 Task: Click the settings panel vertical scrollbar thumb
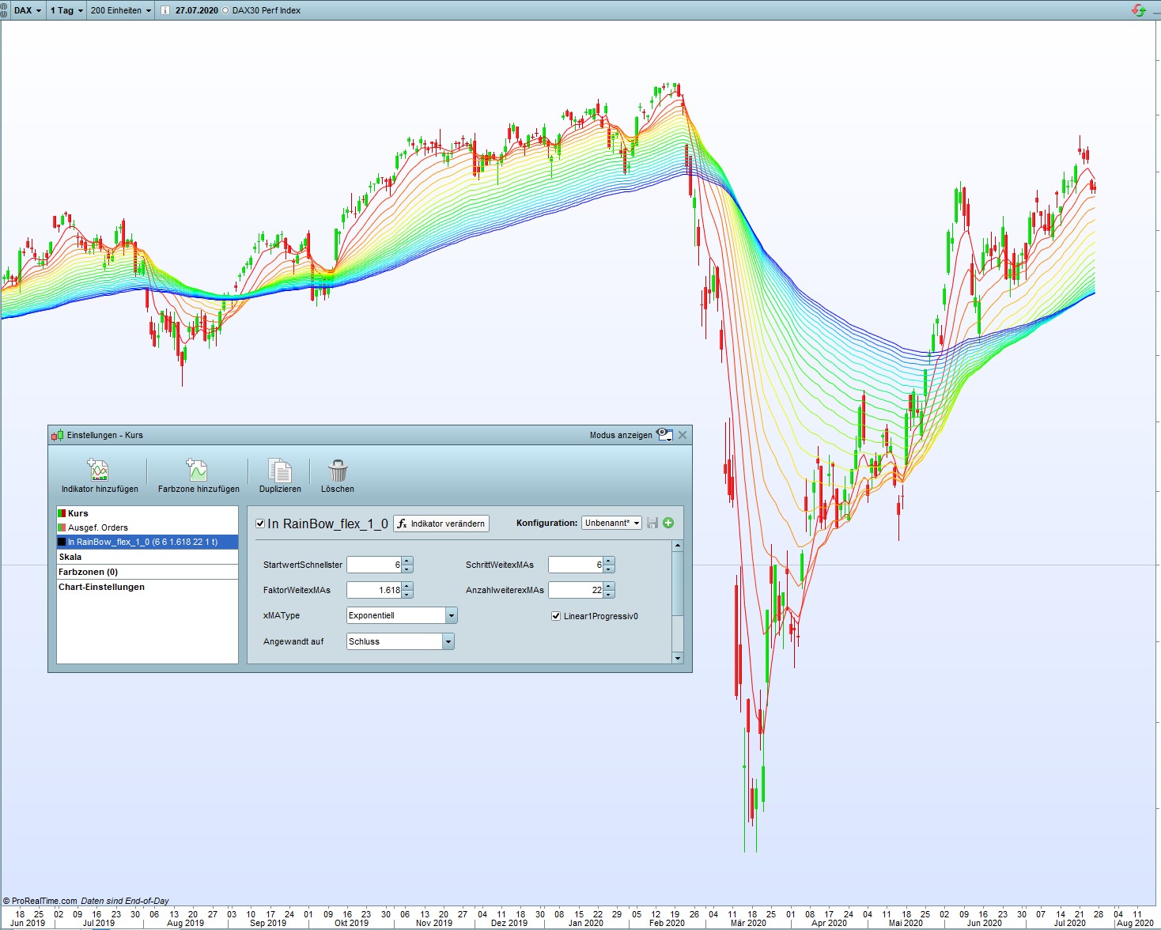click(x=677, y=583)
